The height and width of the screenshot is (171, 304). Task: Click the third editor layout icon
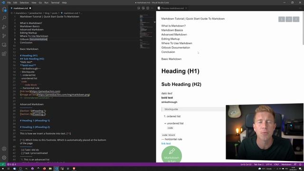pos(148,8)
